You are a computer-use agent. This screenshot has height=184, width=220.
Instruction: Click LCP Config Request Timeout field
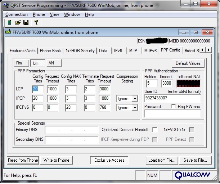click(53, 89)
